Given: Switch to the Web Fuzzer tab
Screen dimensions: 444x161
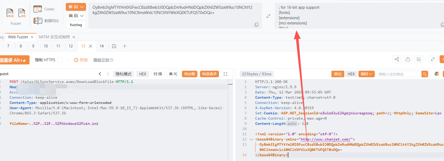Looking at the screenshot, I should pos(18,37).
